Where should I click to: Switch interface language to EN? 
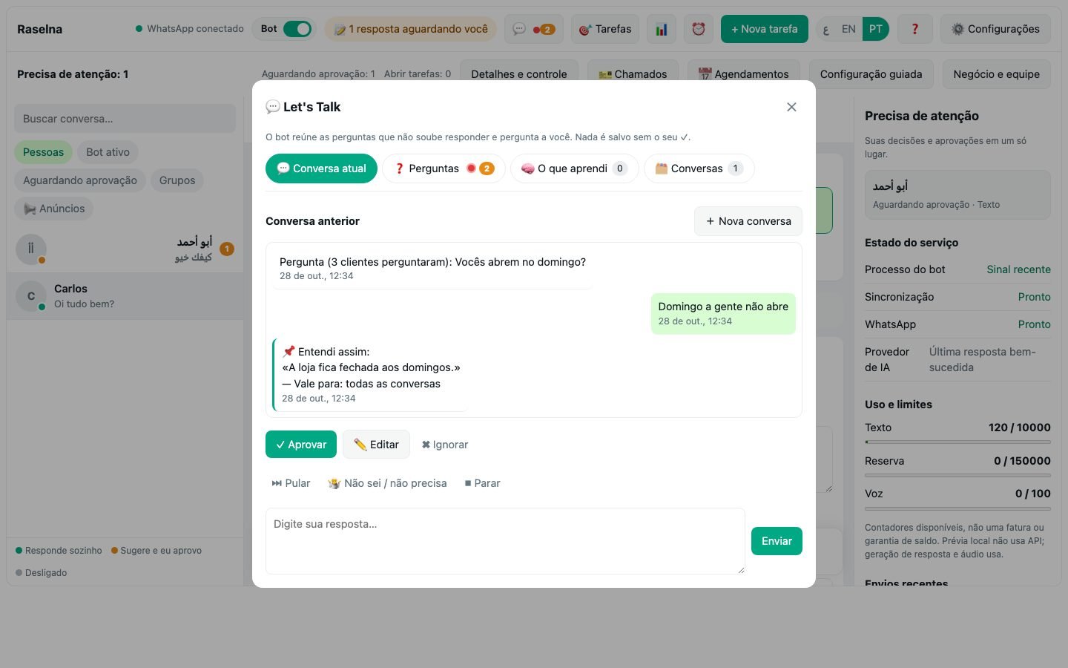[848, 29]
